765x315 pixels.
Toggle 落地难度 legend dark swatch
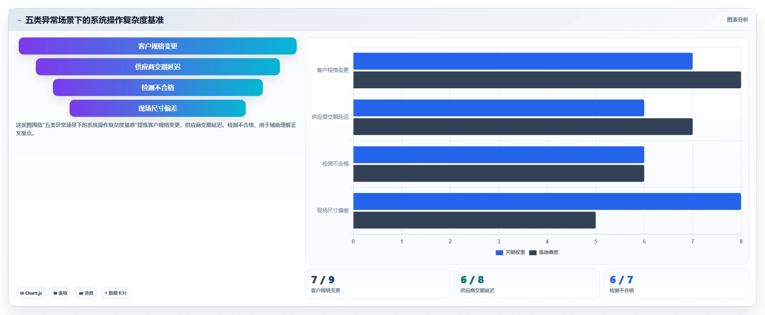point(533,253)
